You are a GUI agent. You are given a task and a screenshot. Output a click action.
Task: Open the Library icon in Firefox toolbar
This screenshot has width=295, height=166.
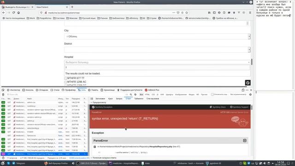(209, 12)
